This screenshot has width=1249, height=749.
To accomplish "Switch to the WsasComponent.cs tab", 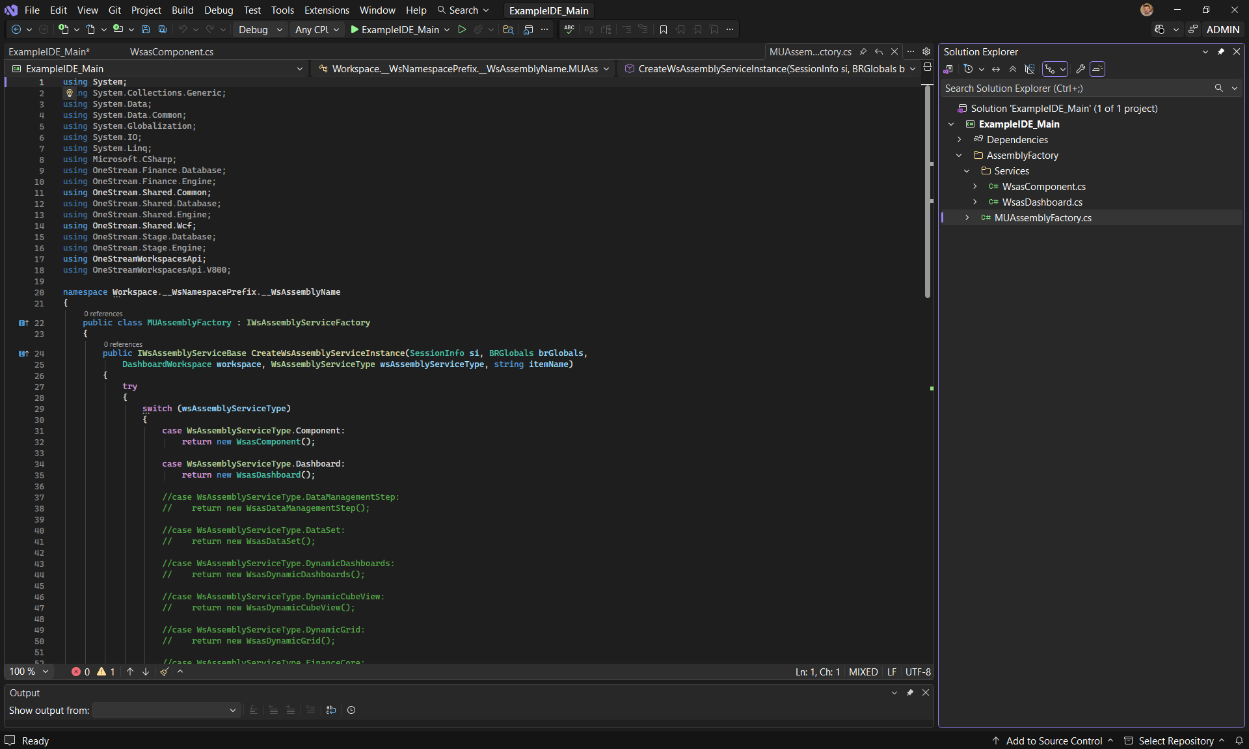I will pos(172,51).
